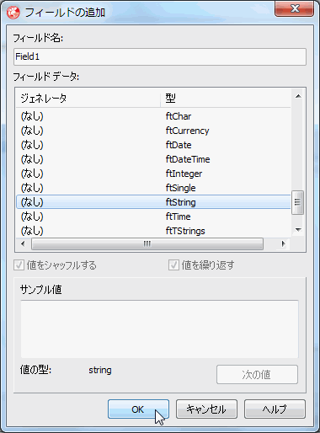The width and height of the screenshot is (320, 433).
Task: Click the OK button
Action: point(138,409)
